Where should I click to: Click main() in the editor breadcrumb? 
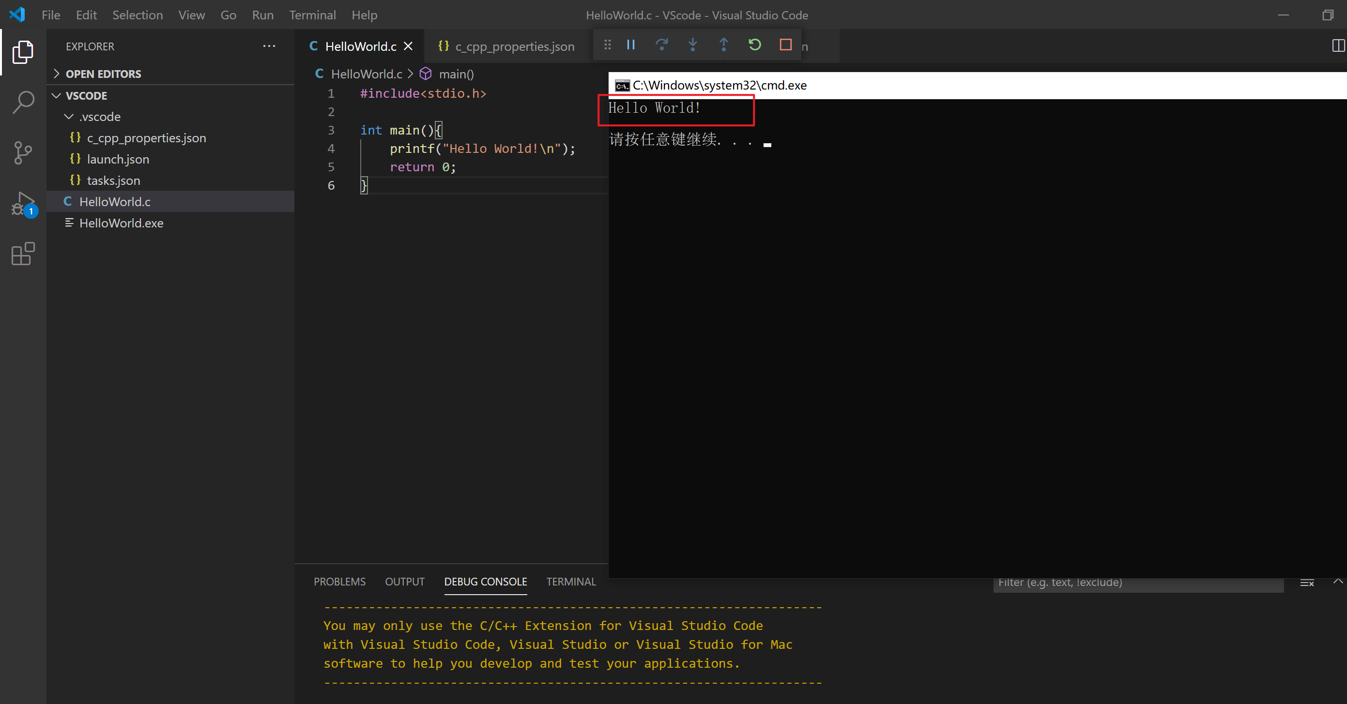coord(456,74)
